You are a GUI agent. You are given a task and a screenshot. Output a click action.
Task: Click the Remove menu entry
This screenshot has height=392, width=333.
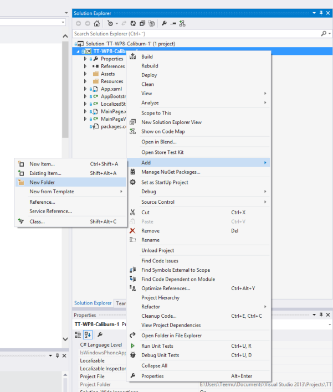(x=199, y=231)
